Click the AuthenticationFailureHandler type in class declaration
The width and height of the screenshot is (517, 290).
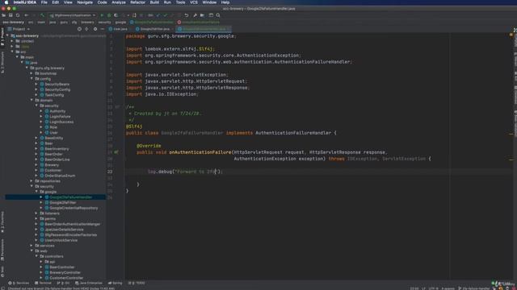click(x=293, y=133)
